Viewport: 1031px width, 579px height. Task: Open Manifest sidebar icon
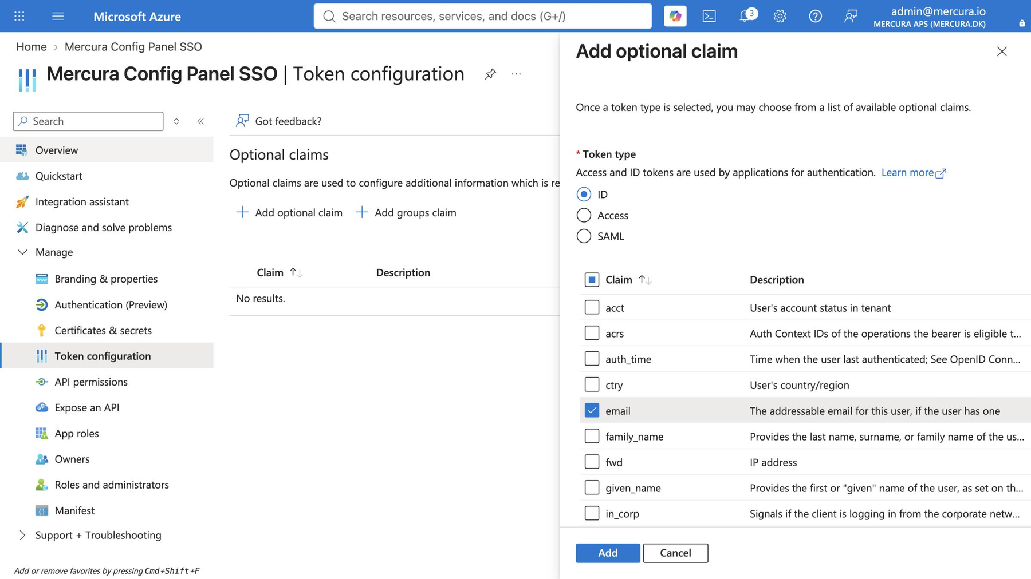pos(41,510)
